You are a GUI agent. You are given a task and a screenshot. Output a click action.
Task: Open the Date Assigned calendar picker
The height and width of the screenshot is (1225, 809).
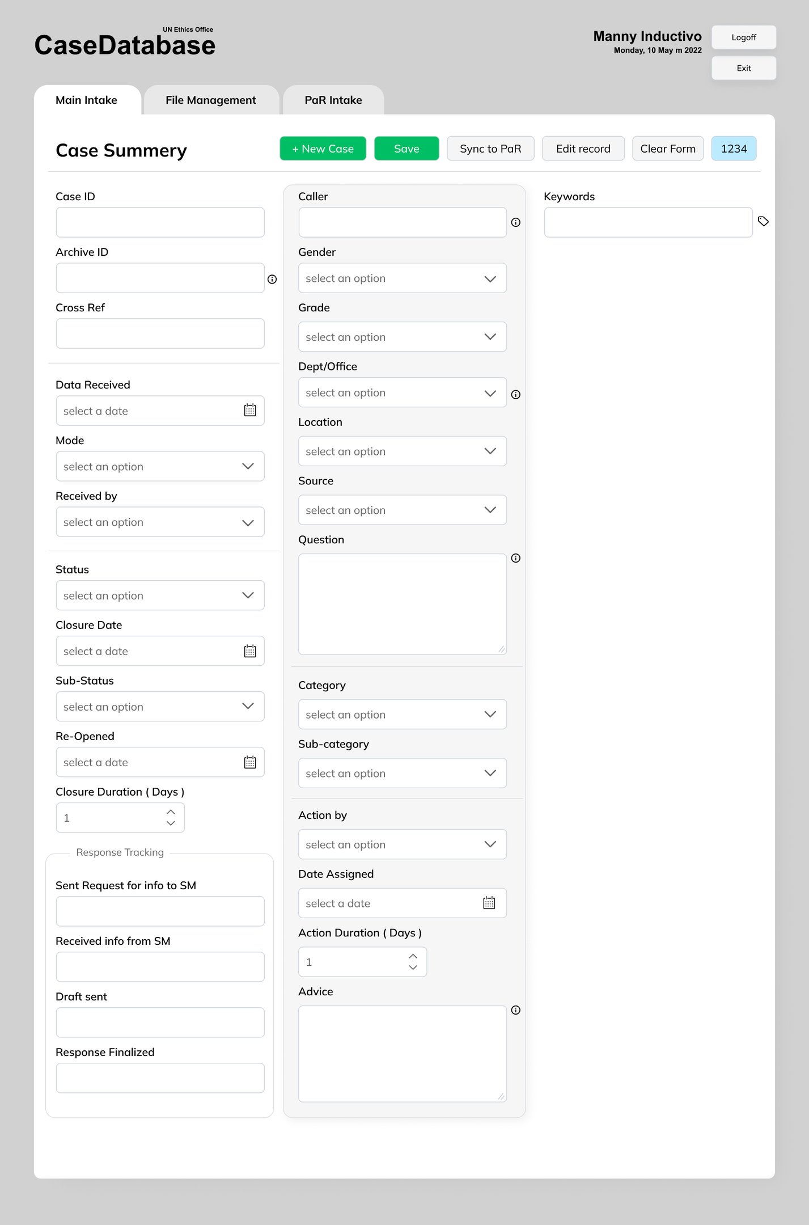click(489, 902)
